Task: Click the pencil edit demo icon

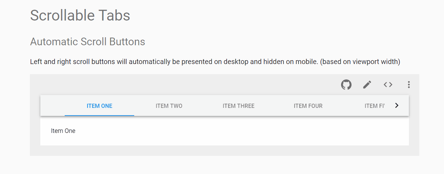Action: coord(367,85)
